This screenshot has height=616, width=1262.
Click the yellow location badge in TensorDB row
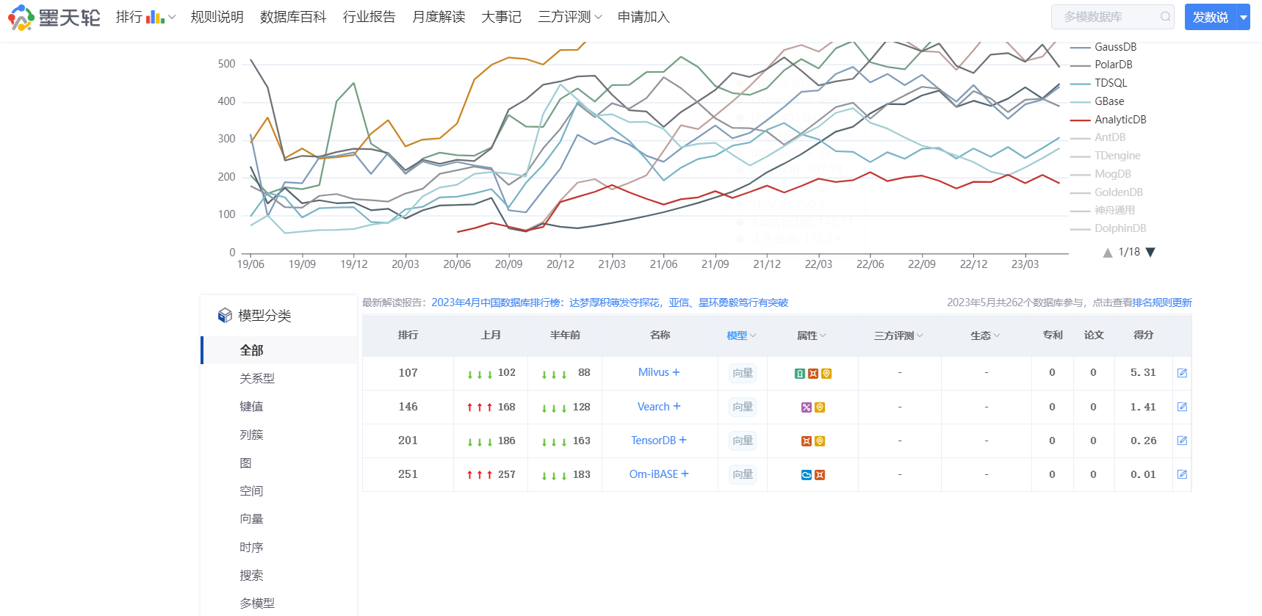coord(820,441)
